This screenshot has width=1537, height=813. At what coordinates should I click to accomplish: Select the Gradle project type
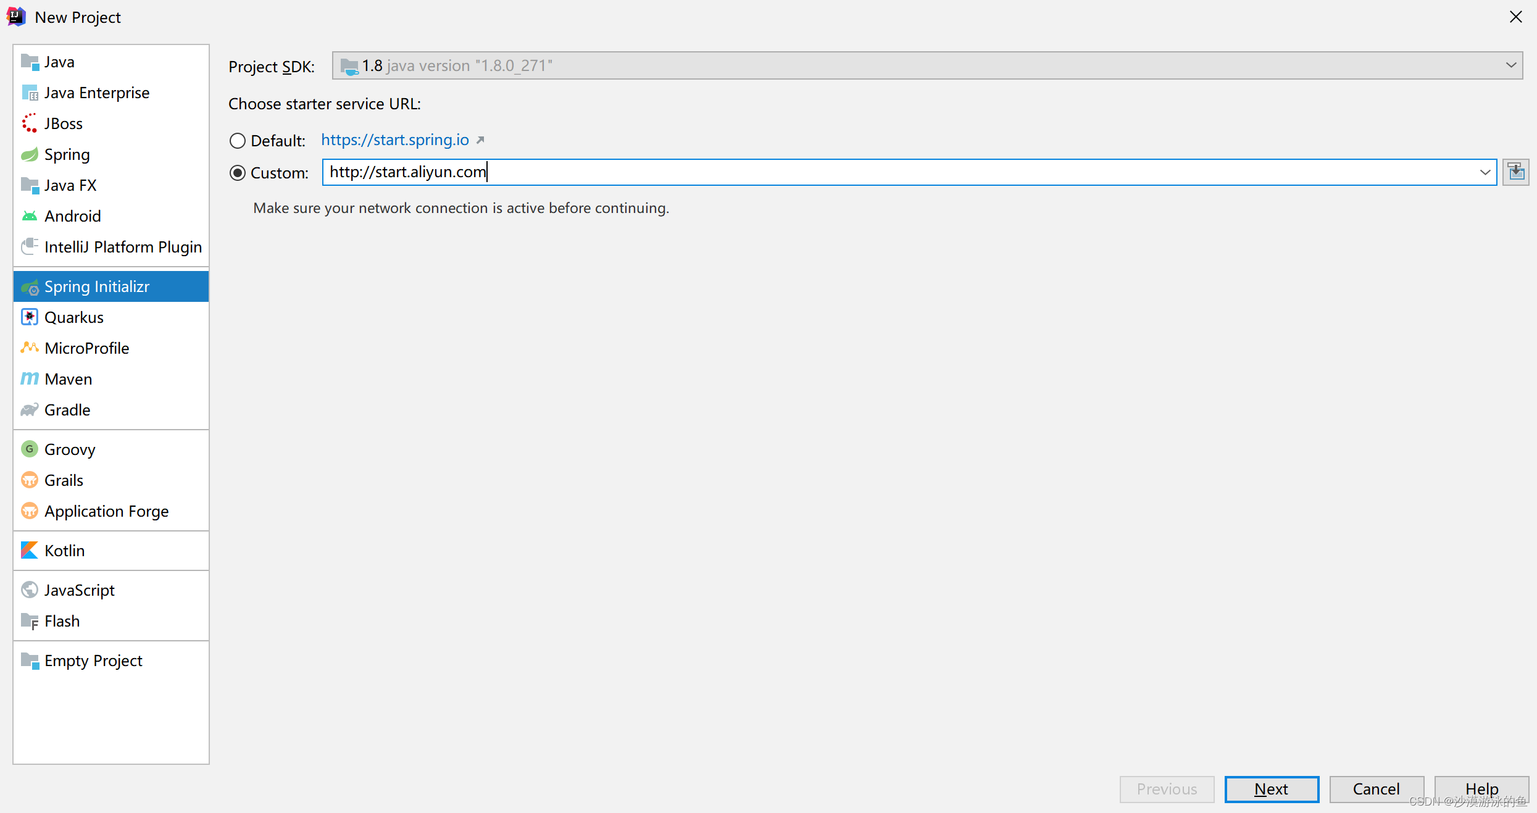(66, 409)
